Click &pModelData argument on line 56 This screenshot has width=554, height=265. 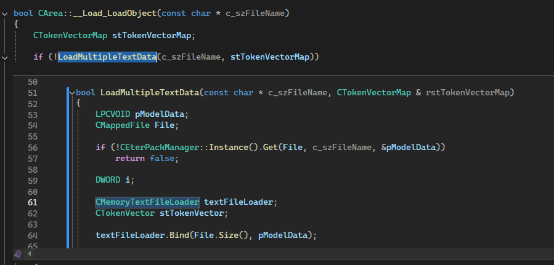coord(408,147)
